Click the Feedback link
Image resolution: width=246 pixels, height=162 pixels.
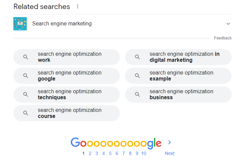point(223,38)
